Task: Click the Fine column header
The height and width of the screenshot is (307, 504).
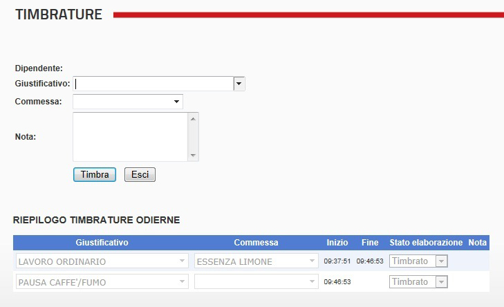Action: tap(370, 243)
